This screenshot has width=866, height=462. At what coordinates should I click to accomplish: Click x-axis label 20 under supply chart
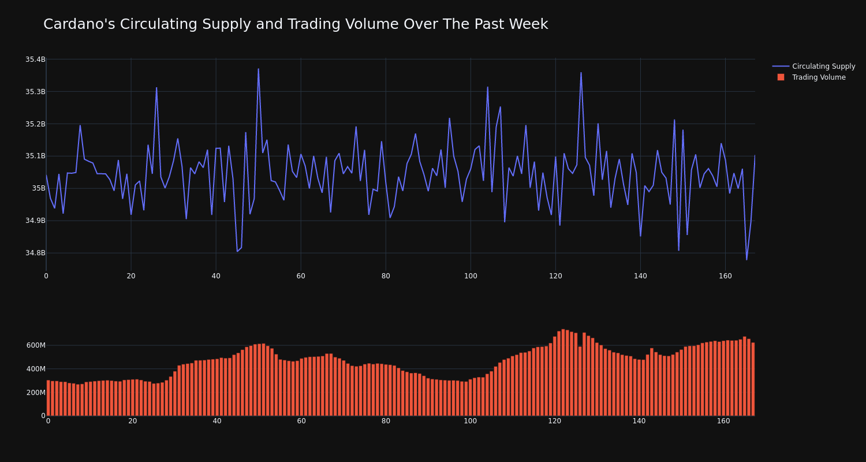tap(131, 276)
